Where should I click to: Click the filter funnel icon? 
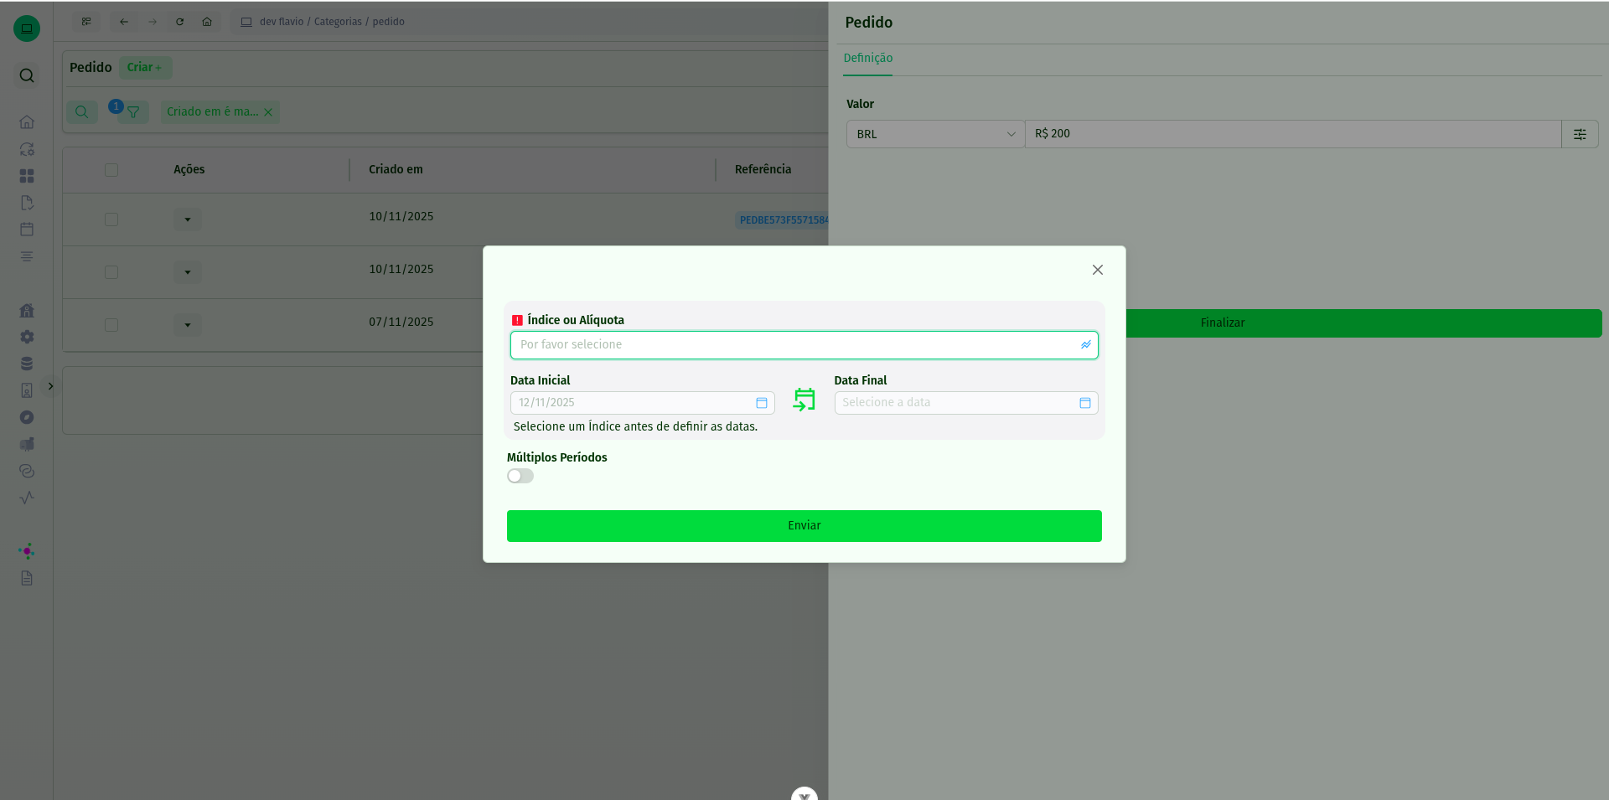(133, 112)
